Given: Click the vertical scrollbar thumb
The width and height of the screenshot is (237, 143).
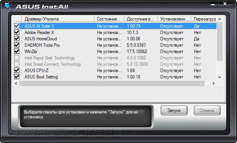Looking at the screenshot, I should 220,41.
